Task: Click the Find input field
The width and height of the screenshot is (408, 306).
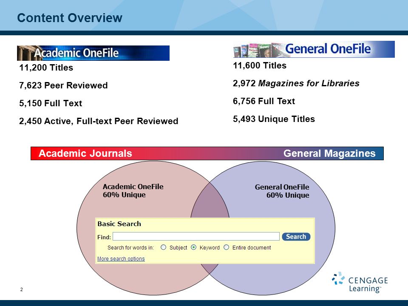Action: pos(196,236)
